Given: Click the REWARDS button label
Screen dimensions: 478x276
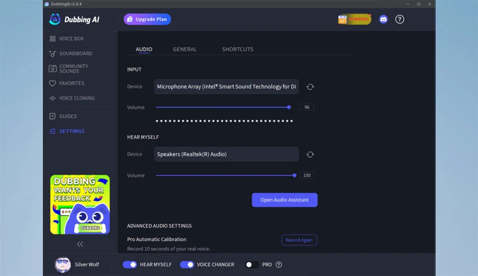Looking at the screenshot, I should pyautogui.click(x=359, y=19).
